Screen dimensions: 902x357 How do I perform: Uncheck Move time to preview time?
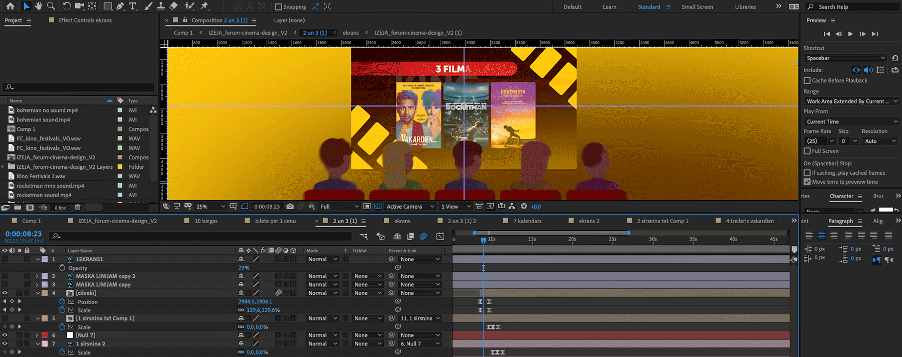pos(807,182)
